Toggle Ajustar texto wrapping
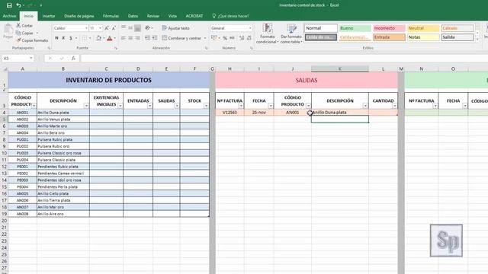The height and width of the screenshot is (274, 488). pos(176,28)
